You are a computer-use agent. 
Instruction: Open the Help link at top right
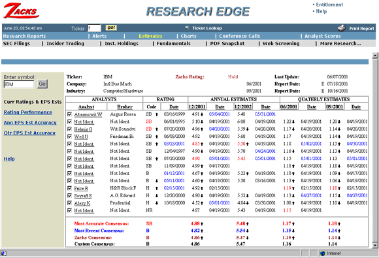pos(321,11)
